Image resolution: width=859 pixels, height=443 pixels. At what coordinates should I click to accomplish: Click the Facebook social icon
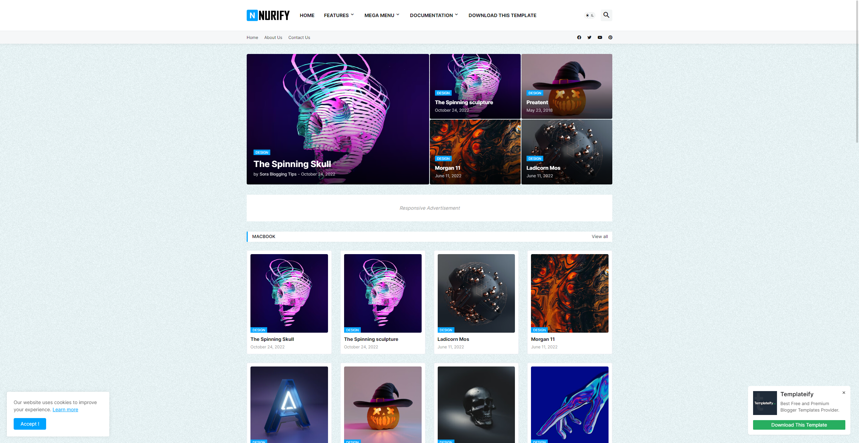[x=579, y=37]
